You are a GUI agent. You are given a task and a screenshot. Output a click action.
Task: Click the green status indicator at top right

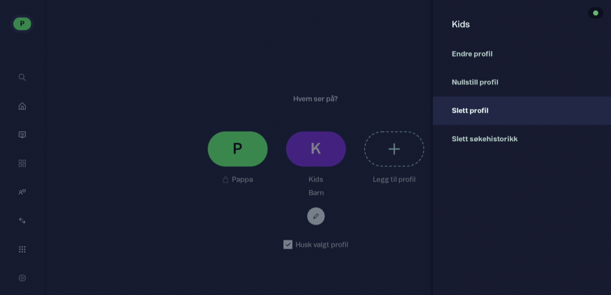[595, 13]
